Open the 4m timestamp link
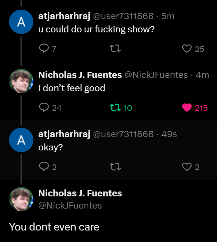The width and height of the screenshot is (217, 242). 202,75
